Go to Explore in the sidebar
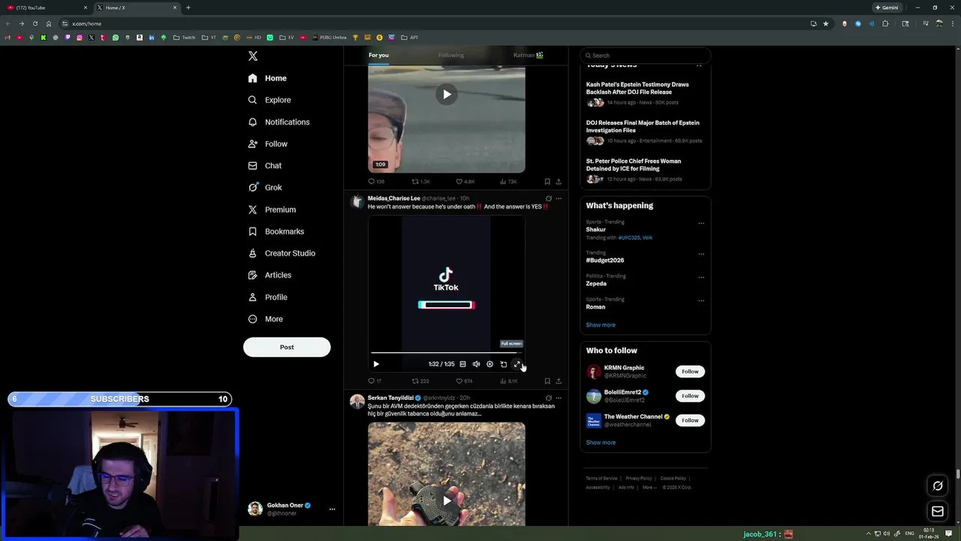The width and height of the screenshot is (961, 541). click(x=270, y=100)
